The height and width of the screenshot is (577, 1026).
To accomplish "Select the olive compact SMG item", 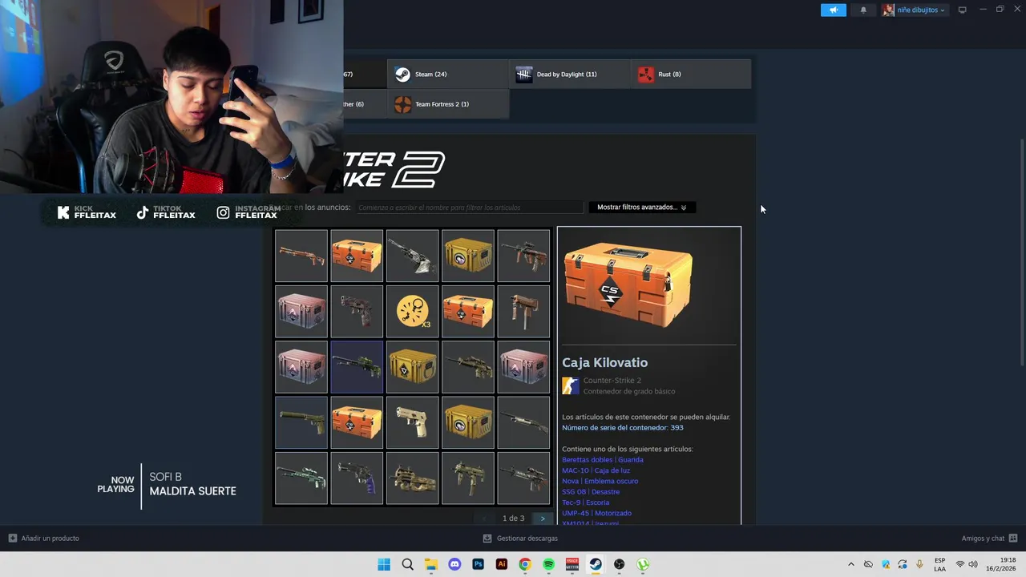I will pyautogui.click(x=468, y=478).
